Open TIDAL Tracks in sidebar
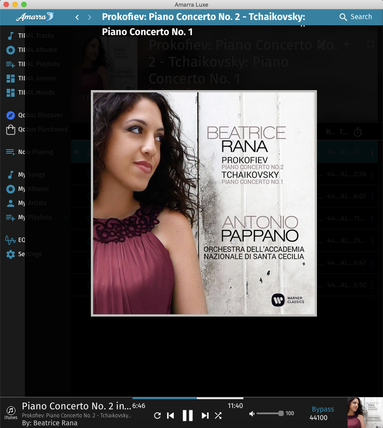The height and width of the screenshot is (428, 383). [11, 36]
